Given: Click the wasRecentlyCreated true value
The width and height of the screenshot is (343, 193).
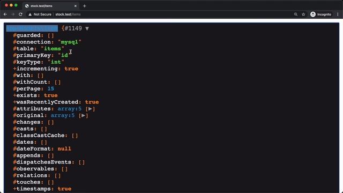Looking at the screenshot, I should tap(92, 102).
